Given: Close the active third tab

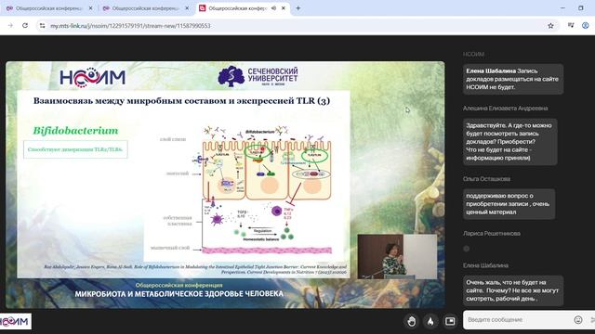Looking at the screenshot, I should click(283, 8).
